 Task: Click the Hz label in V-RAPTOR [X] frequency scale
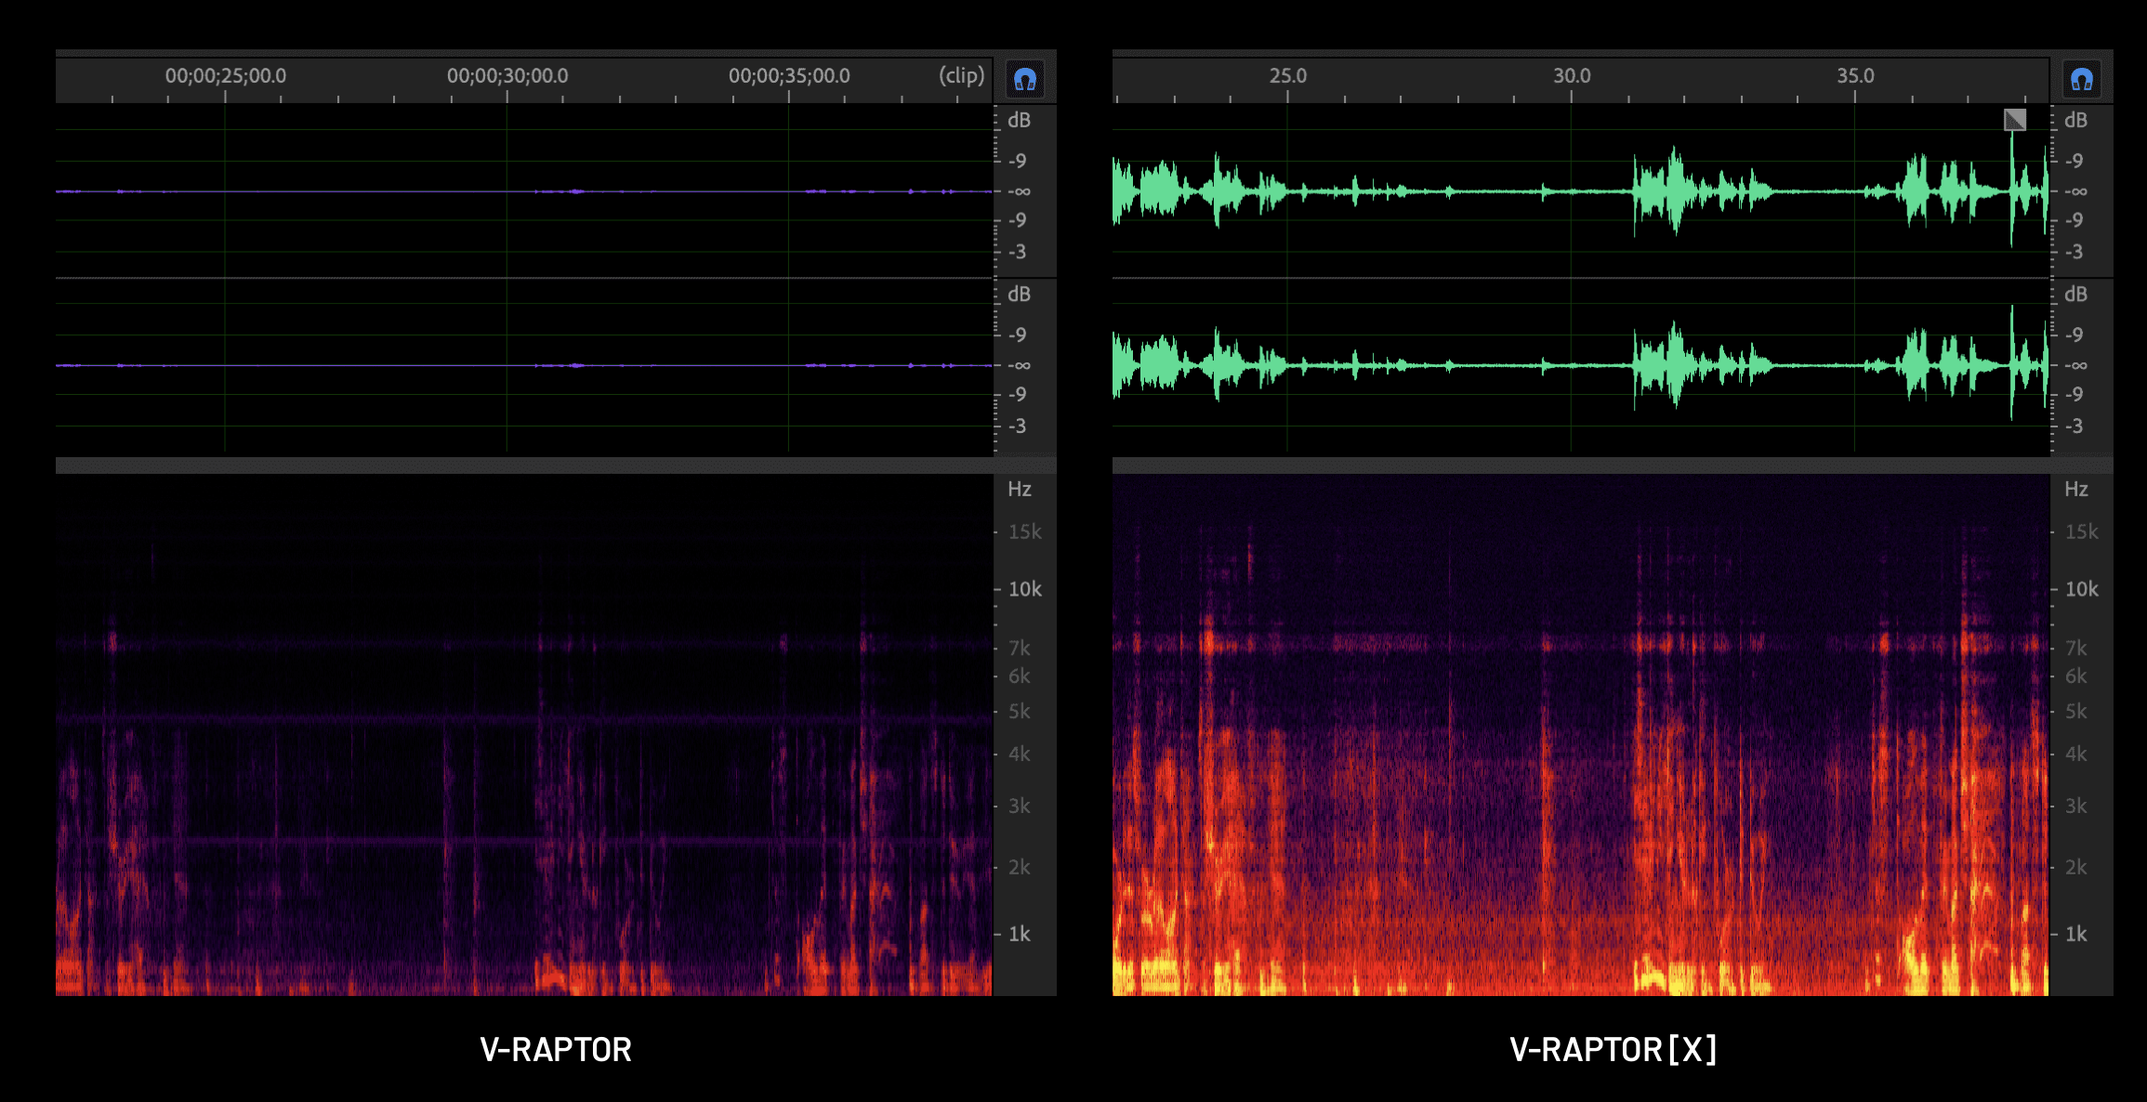click(x=2076, y=489)
